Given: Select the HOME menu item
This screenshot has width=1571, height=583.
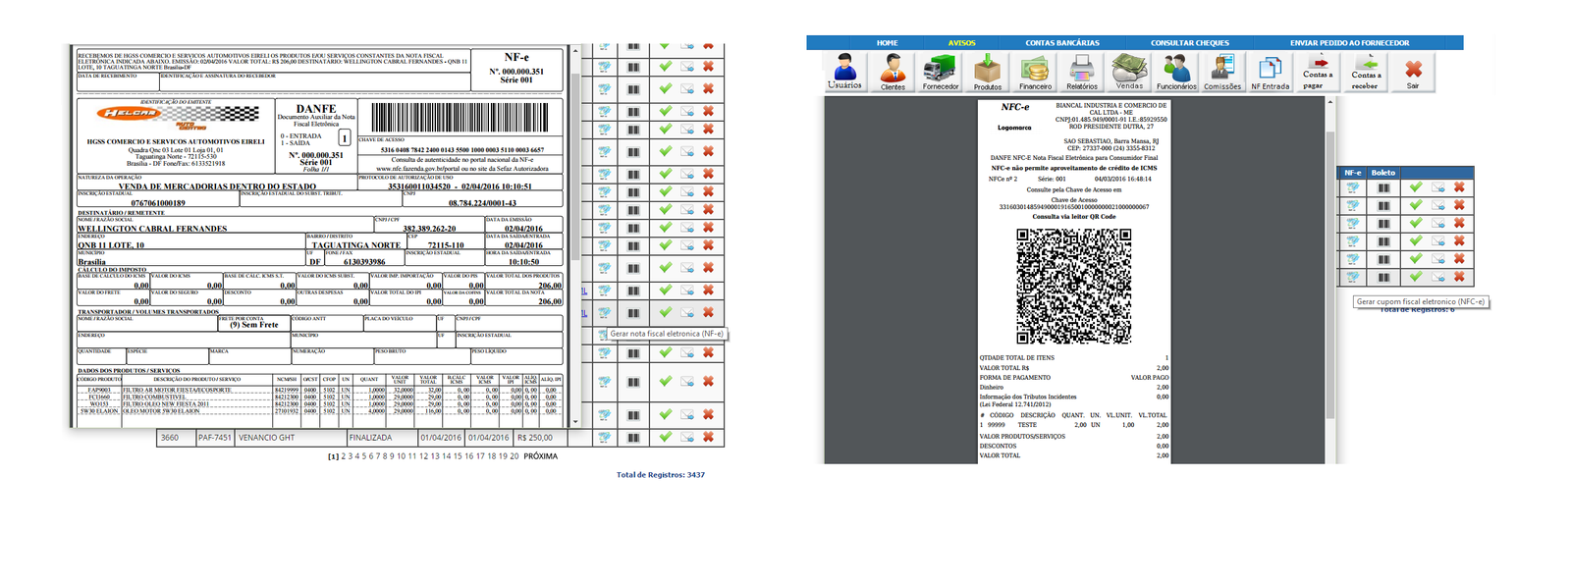Looking at the screenshot, I should [887, 43].
